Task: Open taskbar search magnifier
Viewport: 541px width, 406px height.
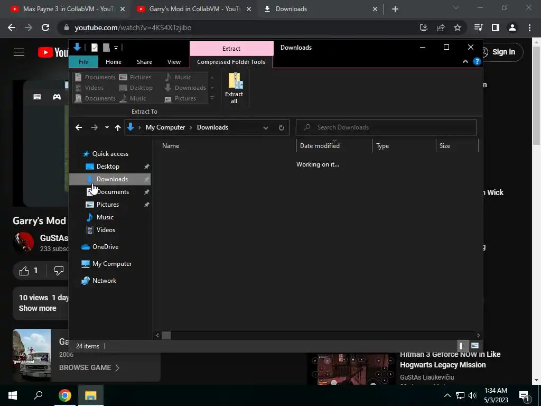Action: pyautogui.click(x=38, y=395)
